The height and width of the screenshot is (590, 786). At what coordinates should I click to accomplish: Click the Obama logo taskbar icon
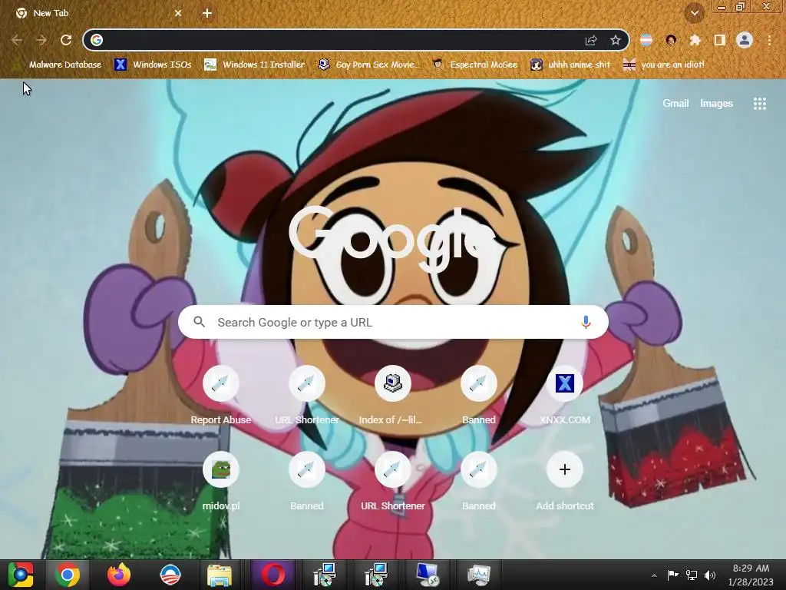pyautogui.click(x=170, y=575)
